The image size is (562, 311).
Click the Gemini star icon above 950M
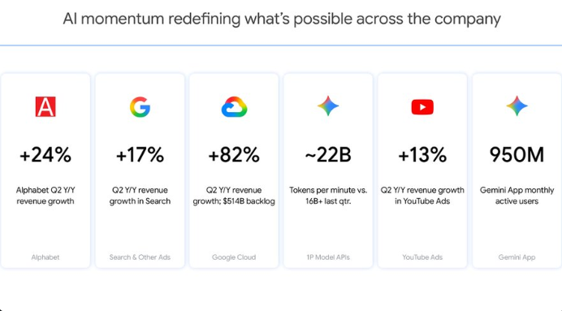(517, 106)
